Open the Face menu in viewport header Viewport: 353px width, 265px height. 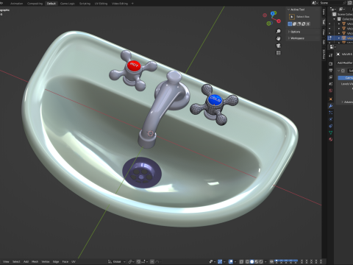65,262
